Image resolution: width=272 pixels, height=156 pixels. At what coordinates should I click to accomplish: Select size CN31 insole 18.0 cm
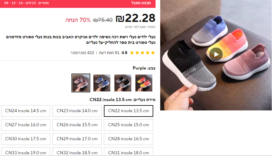[x=128, y=152]
